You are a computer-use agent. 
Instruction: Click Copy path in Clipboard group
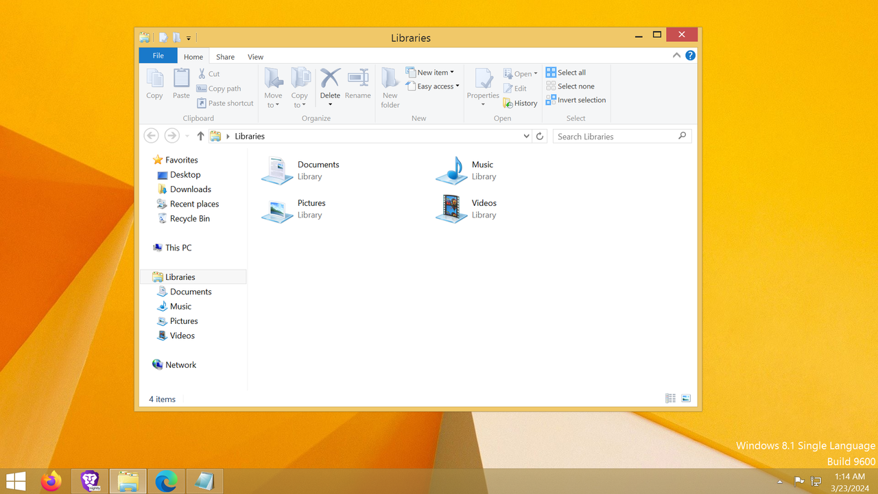point(219,89)
